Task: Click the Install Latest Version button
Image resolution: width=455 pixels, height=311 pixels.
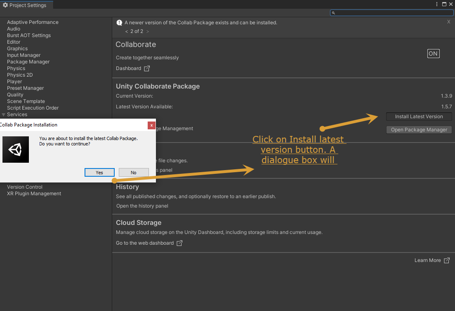Action: coord(419,117)
